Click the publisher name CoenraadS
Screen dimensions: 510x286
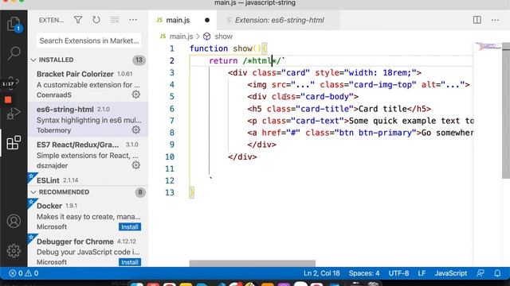pos(54,95)
